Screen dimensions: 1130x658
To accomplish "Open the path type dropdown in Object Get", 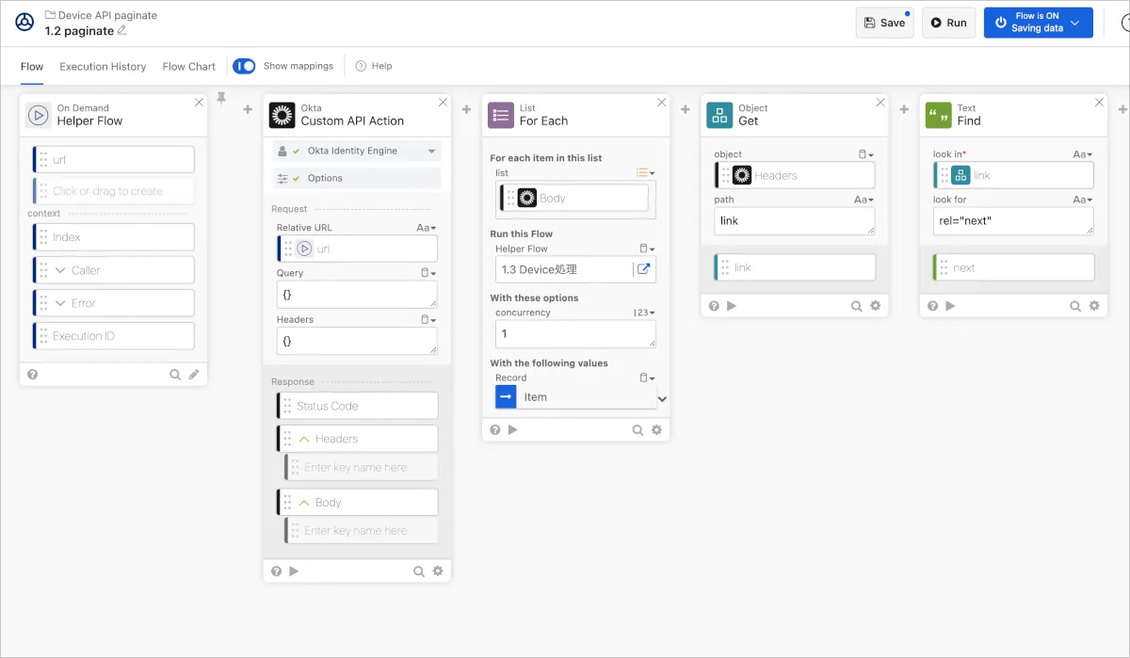I will [864, 200].
